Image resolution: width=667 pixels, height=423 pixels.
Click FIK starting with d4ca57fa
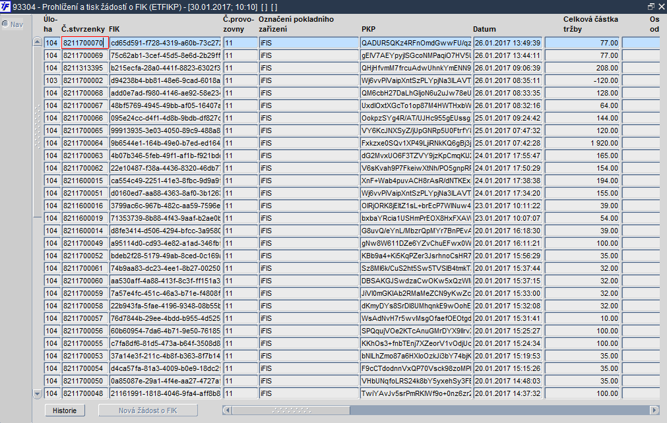[166, 368]
